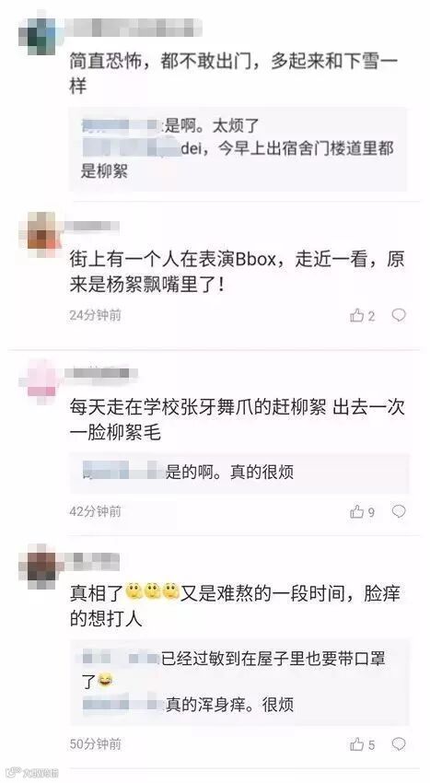Screen dimensions: 430x783
Task: Open avatar of the 真相了 commenter
Action: pyautogui.click(x=41, y=566)
